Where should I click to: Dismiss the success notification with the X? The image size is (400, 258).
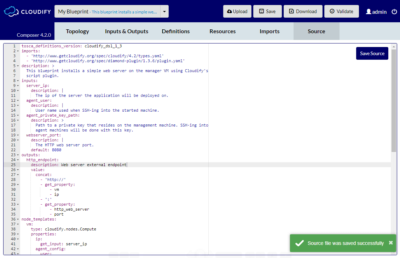pyautogui.click(x=390, y=243)
